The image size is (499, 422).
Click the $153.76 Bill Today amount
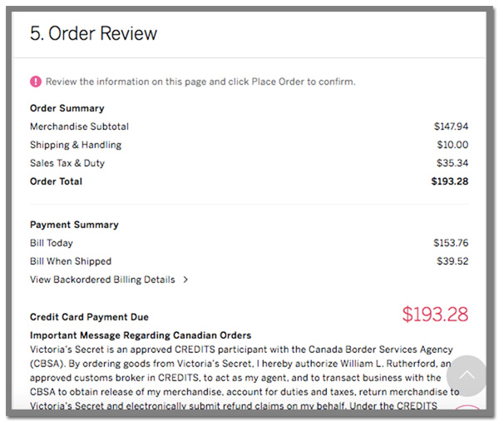tap(451, 243)
